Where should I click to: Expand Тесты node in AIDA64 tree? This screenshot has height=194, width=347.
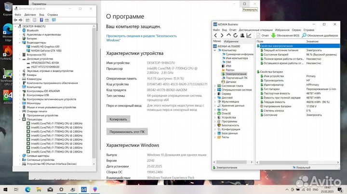tap(214, 137)
